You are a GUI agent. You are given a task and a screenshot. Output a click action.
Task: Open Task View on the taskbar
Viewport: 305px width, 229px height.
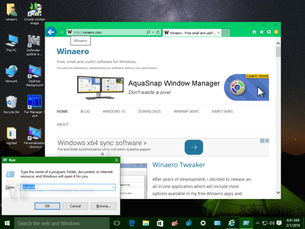117,223
